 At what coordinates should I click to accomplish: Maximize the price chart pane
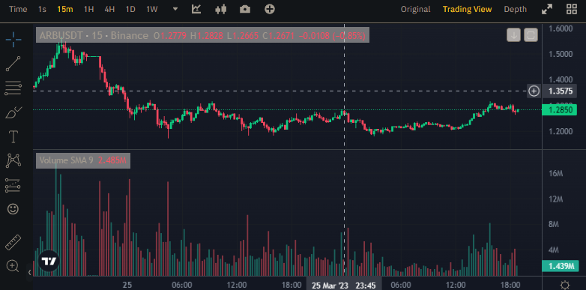pos(531,35)
